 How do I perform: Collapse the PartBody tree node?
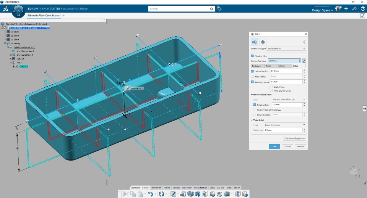click(5, 43)
